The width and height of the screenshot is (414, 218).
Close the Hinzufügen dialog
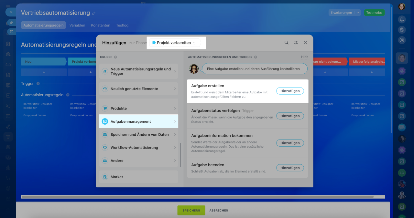pyautogui.click(x=306, y=43)
